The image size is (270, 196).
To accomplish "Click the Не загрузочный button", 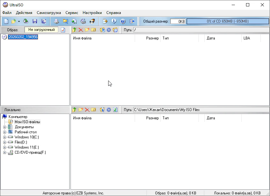I will [x=41, y=30].
